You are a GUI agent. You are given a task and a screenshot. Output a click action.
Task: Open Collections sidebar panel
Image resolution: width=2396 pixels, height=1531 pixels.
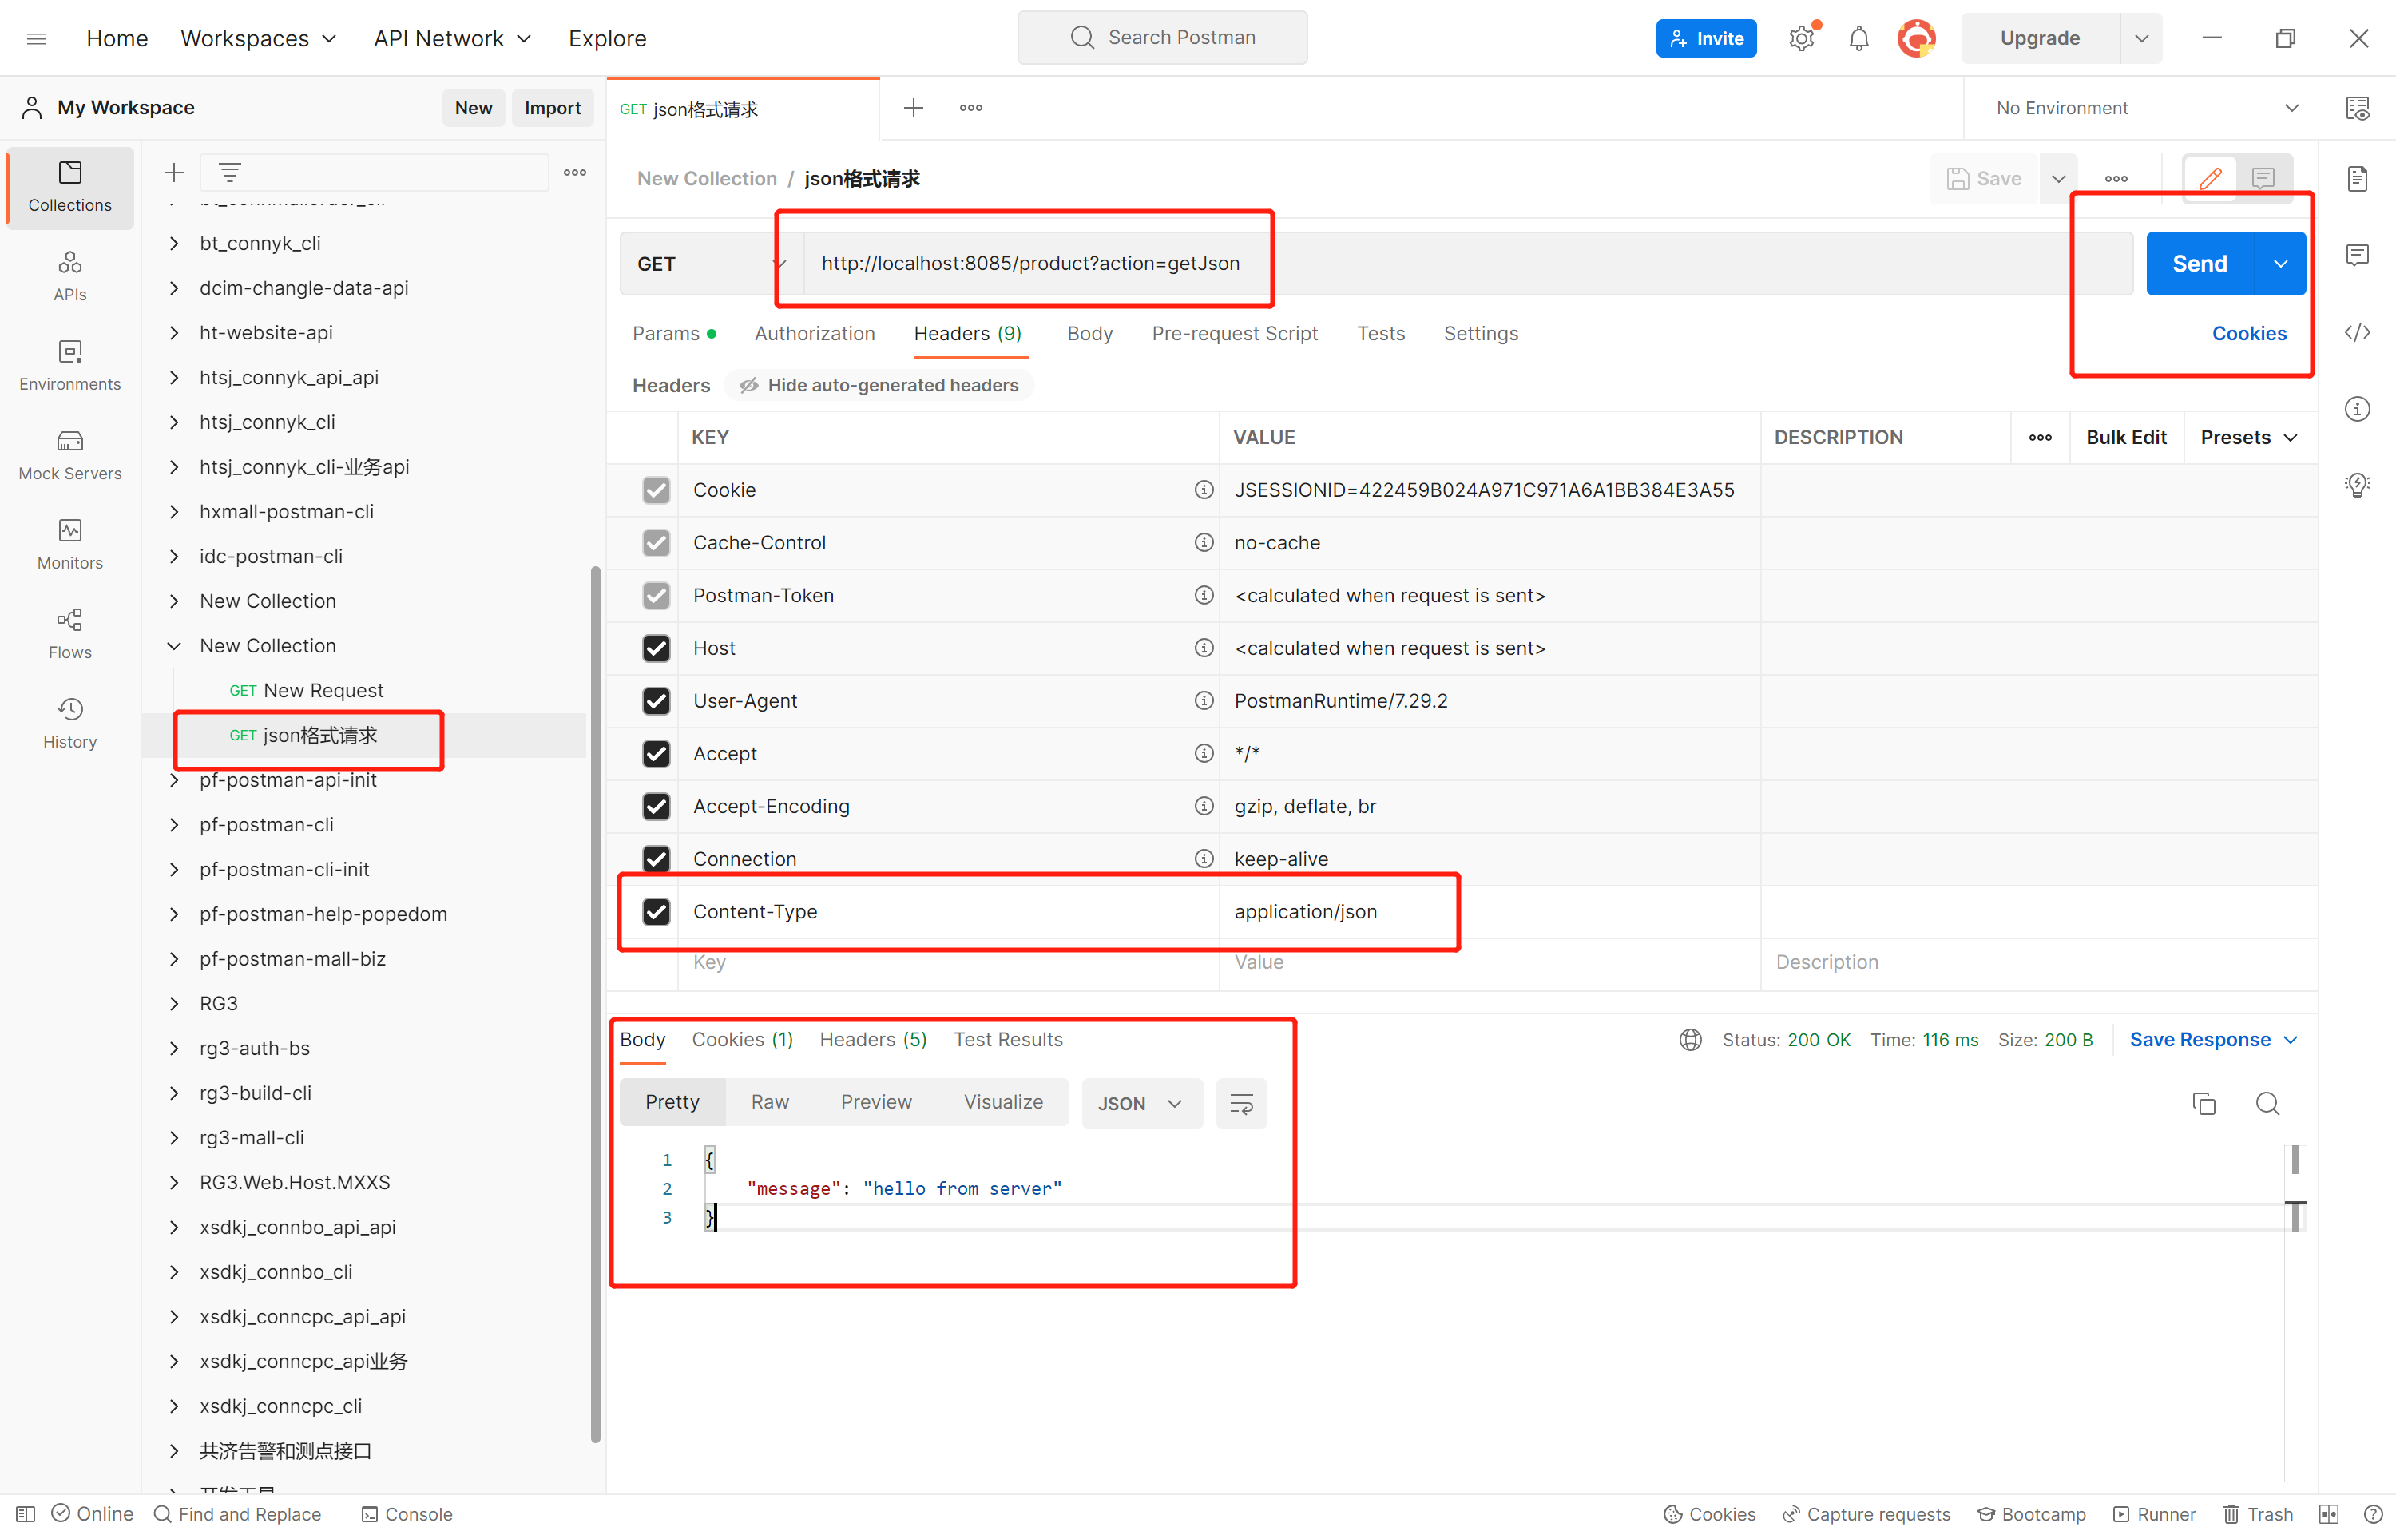click(69, 187)
